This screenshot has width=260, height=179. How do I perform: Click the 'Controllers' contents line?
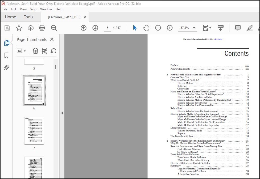coord(183,89)
